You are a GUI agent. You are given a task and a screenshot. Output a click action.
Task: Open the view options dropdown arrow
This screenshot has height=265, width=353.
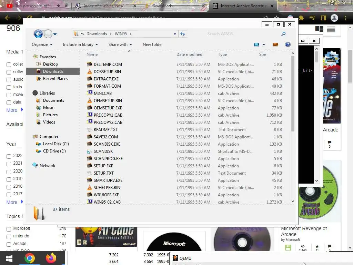(264, 45)
